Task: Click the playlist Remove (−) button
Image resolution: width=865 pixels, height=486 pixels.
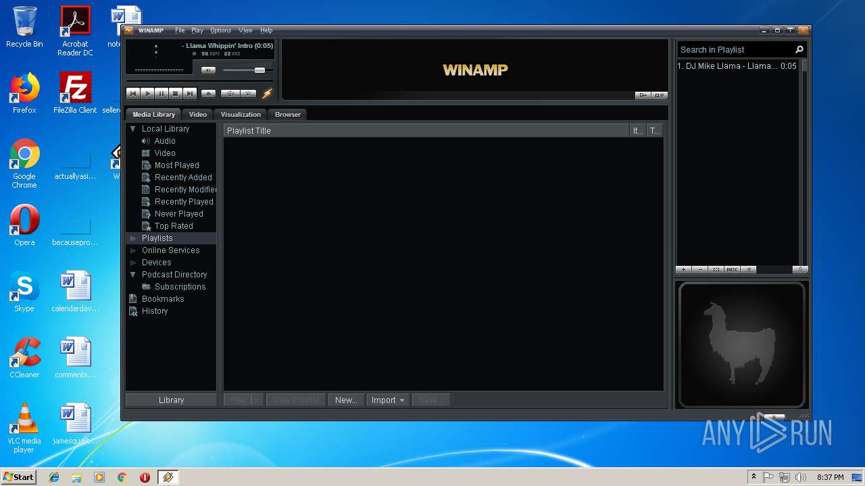Action: click(700, 269)
